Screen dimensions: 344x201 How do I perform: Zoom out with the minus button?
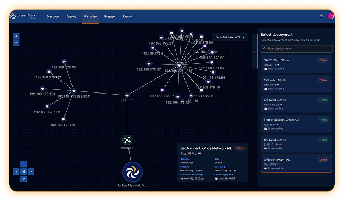click(16, 43)
